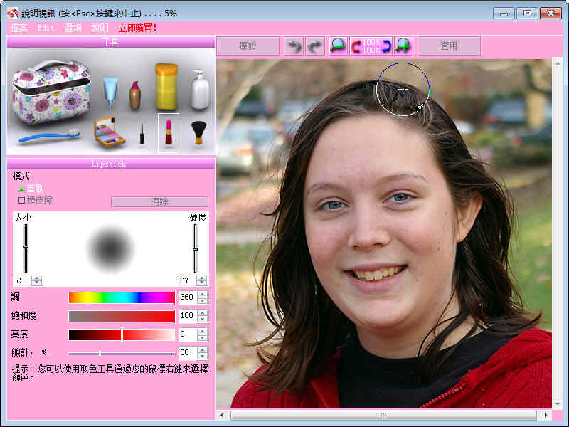
Task: Click the brightness field showing 0
Action: [x=188, y=334]
